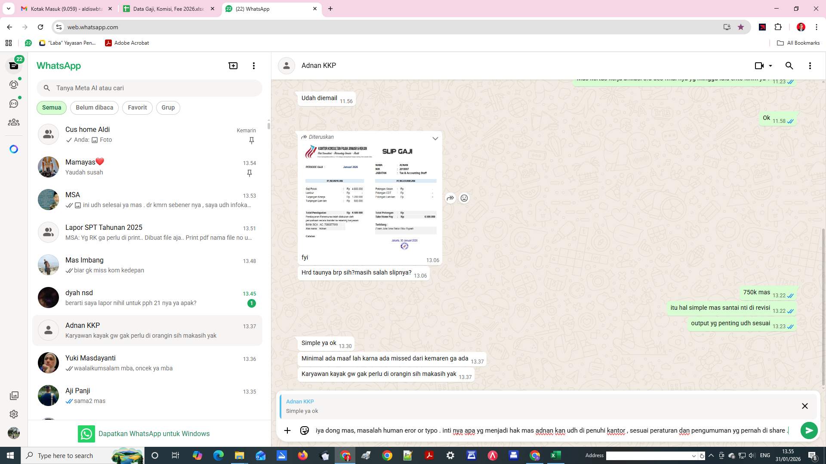Open Meta AI from the sidebar
Viewport: 826px width, 464px height.
(x=14, y=149)
